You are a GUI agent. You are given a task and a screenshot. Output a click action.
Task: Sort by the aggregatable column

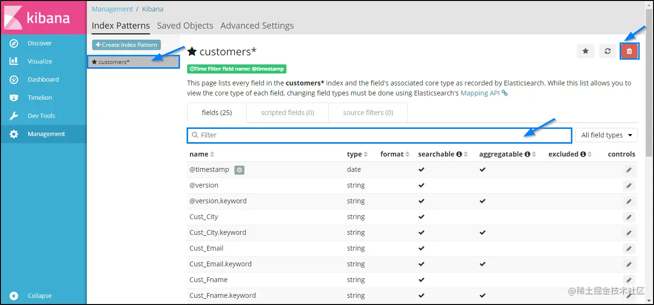[534, 154]
